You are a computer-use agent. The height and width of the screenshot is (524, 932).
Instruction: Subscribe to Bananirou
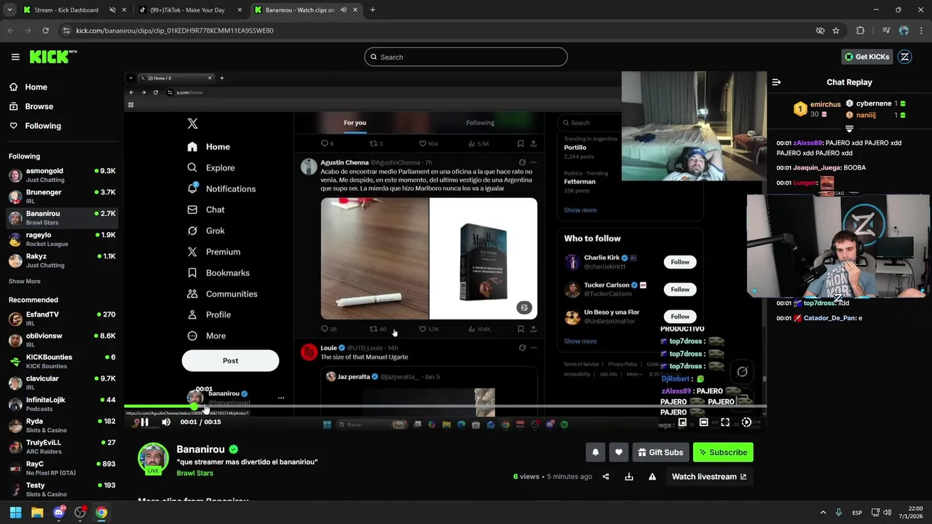coord(723,452)
